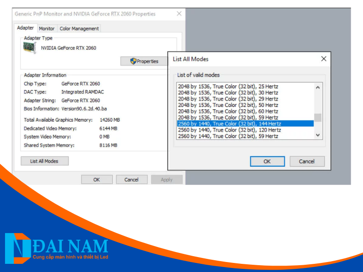Click the modes list scrollbar thumb
The width and height of the screenshot is (363, 272).
[x=318, y=117]
